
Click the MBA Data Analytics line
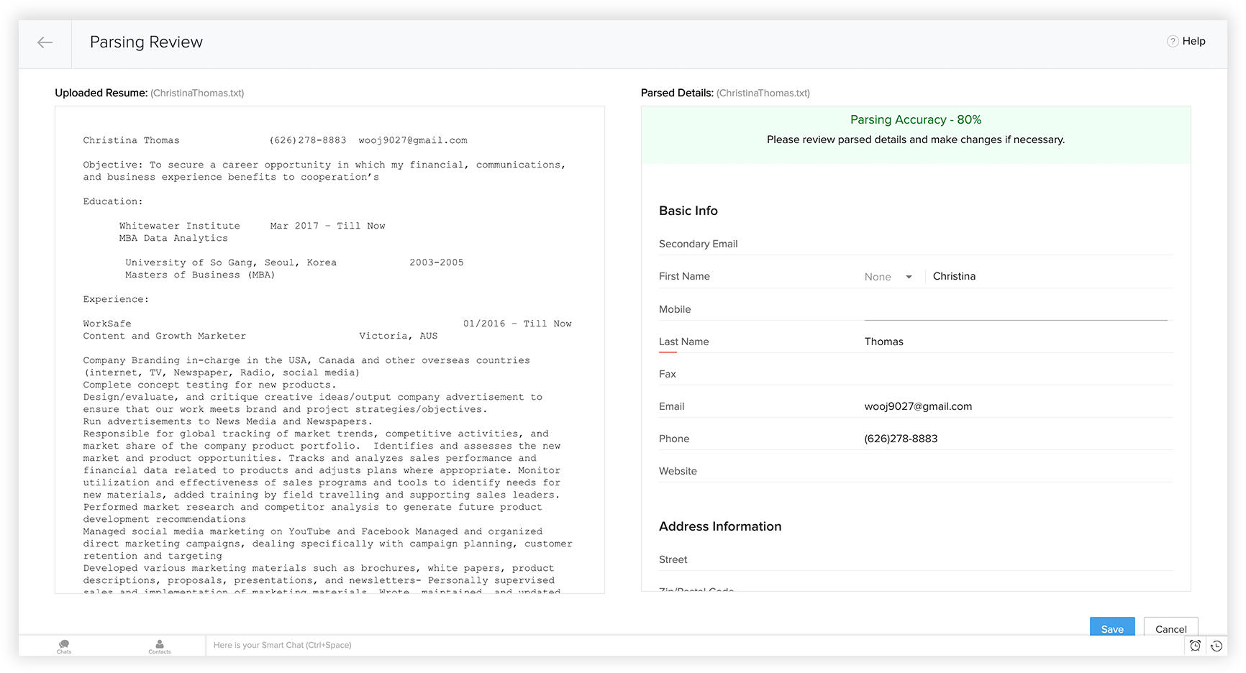(173, 238)
